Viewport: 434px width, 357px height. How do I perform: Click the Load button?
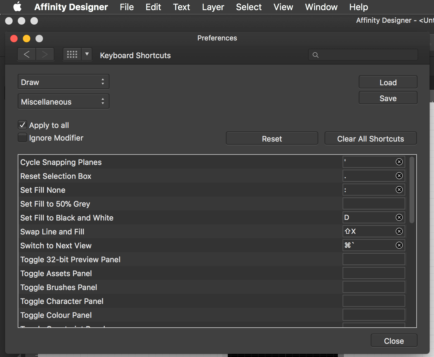coord(388,82)
